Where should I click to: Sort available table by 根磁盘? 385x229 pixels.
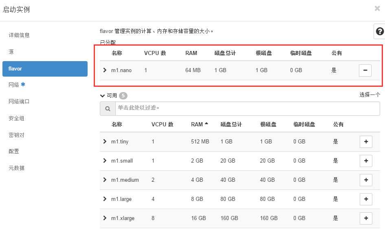coord(268,124)
